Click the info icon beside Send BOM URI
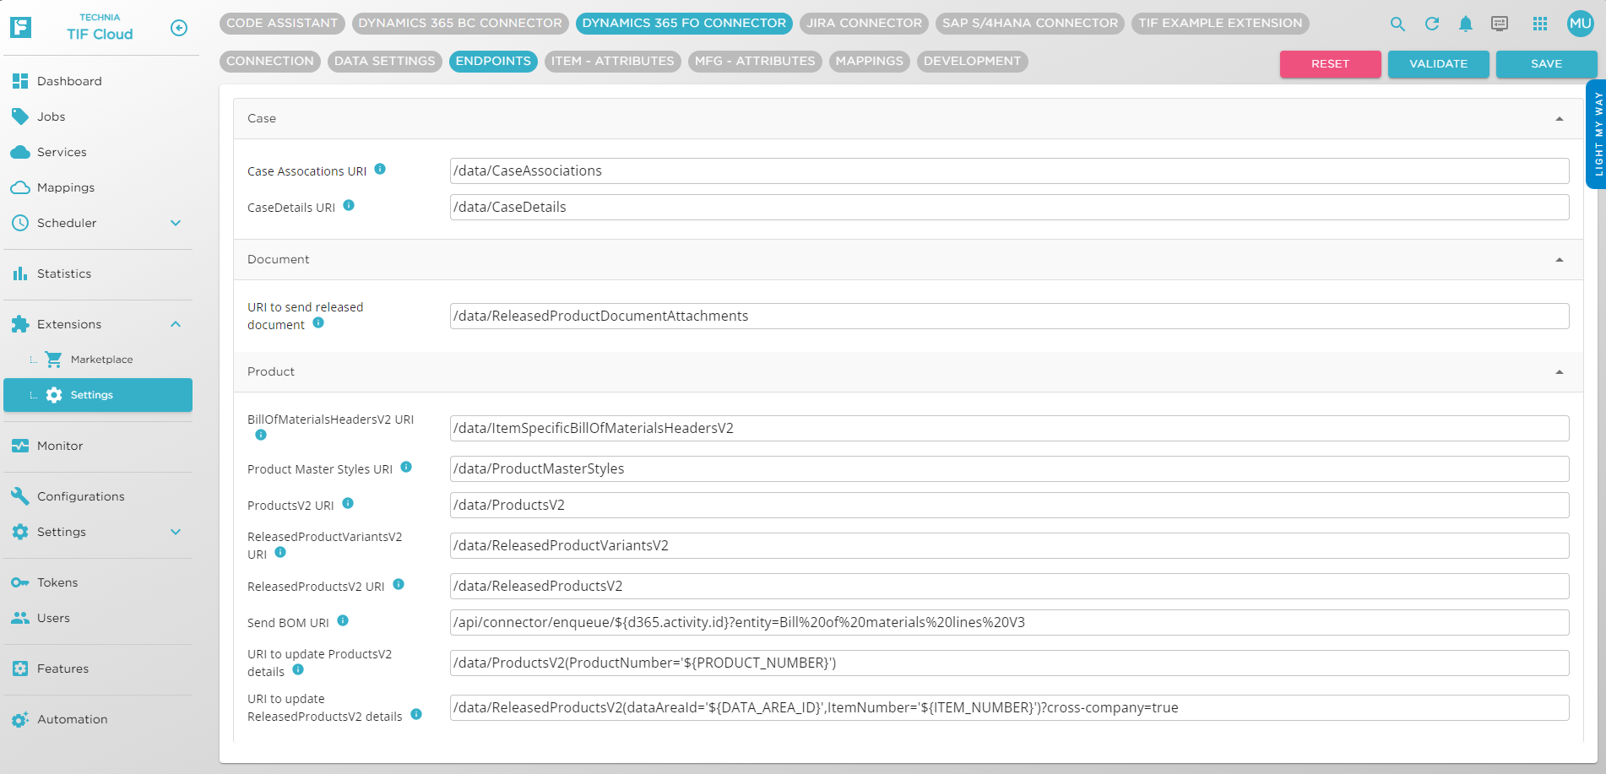 pos(342,620)
